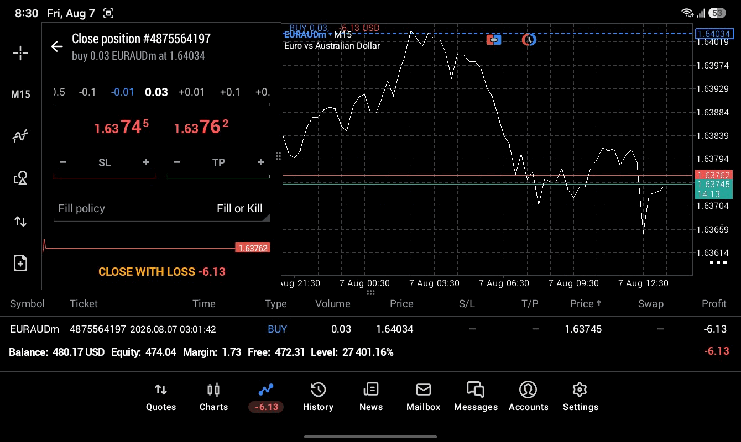Open the Settings gear
The image size is (741, 442).
580,397
